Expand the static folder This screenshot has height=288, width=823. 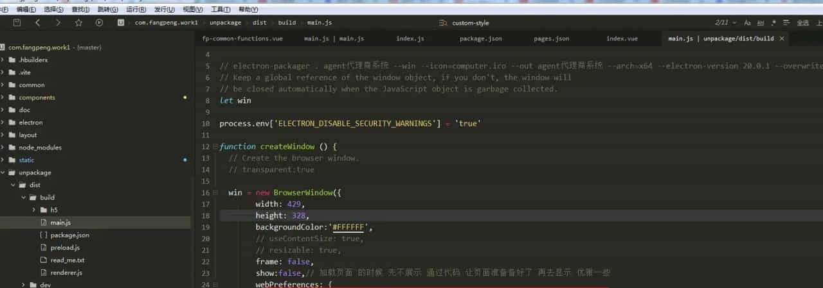(x=3, y=160)
